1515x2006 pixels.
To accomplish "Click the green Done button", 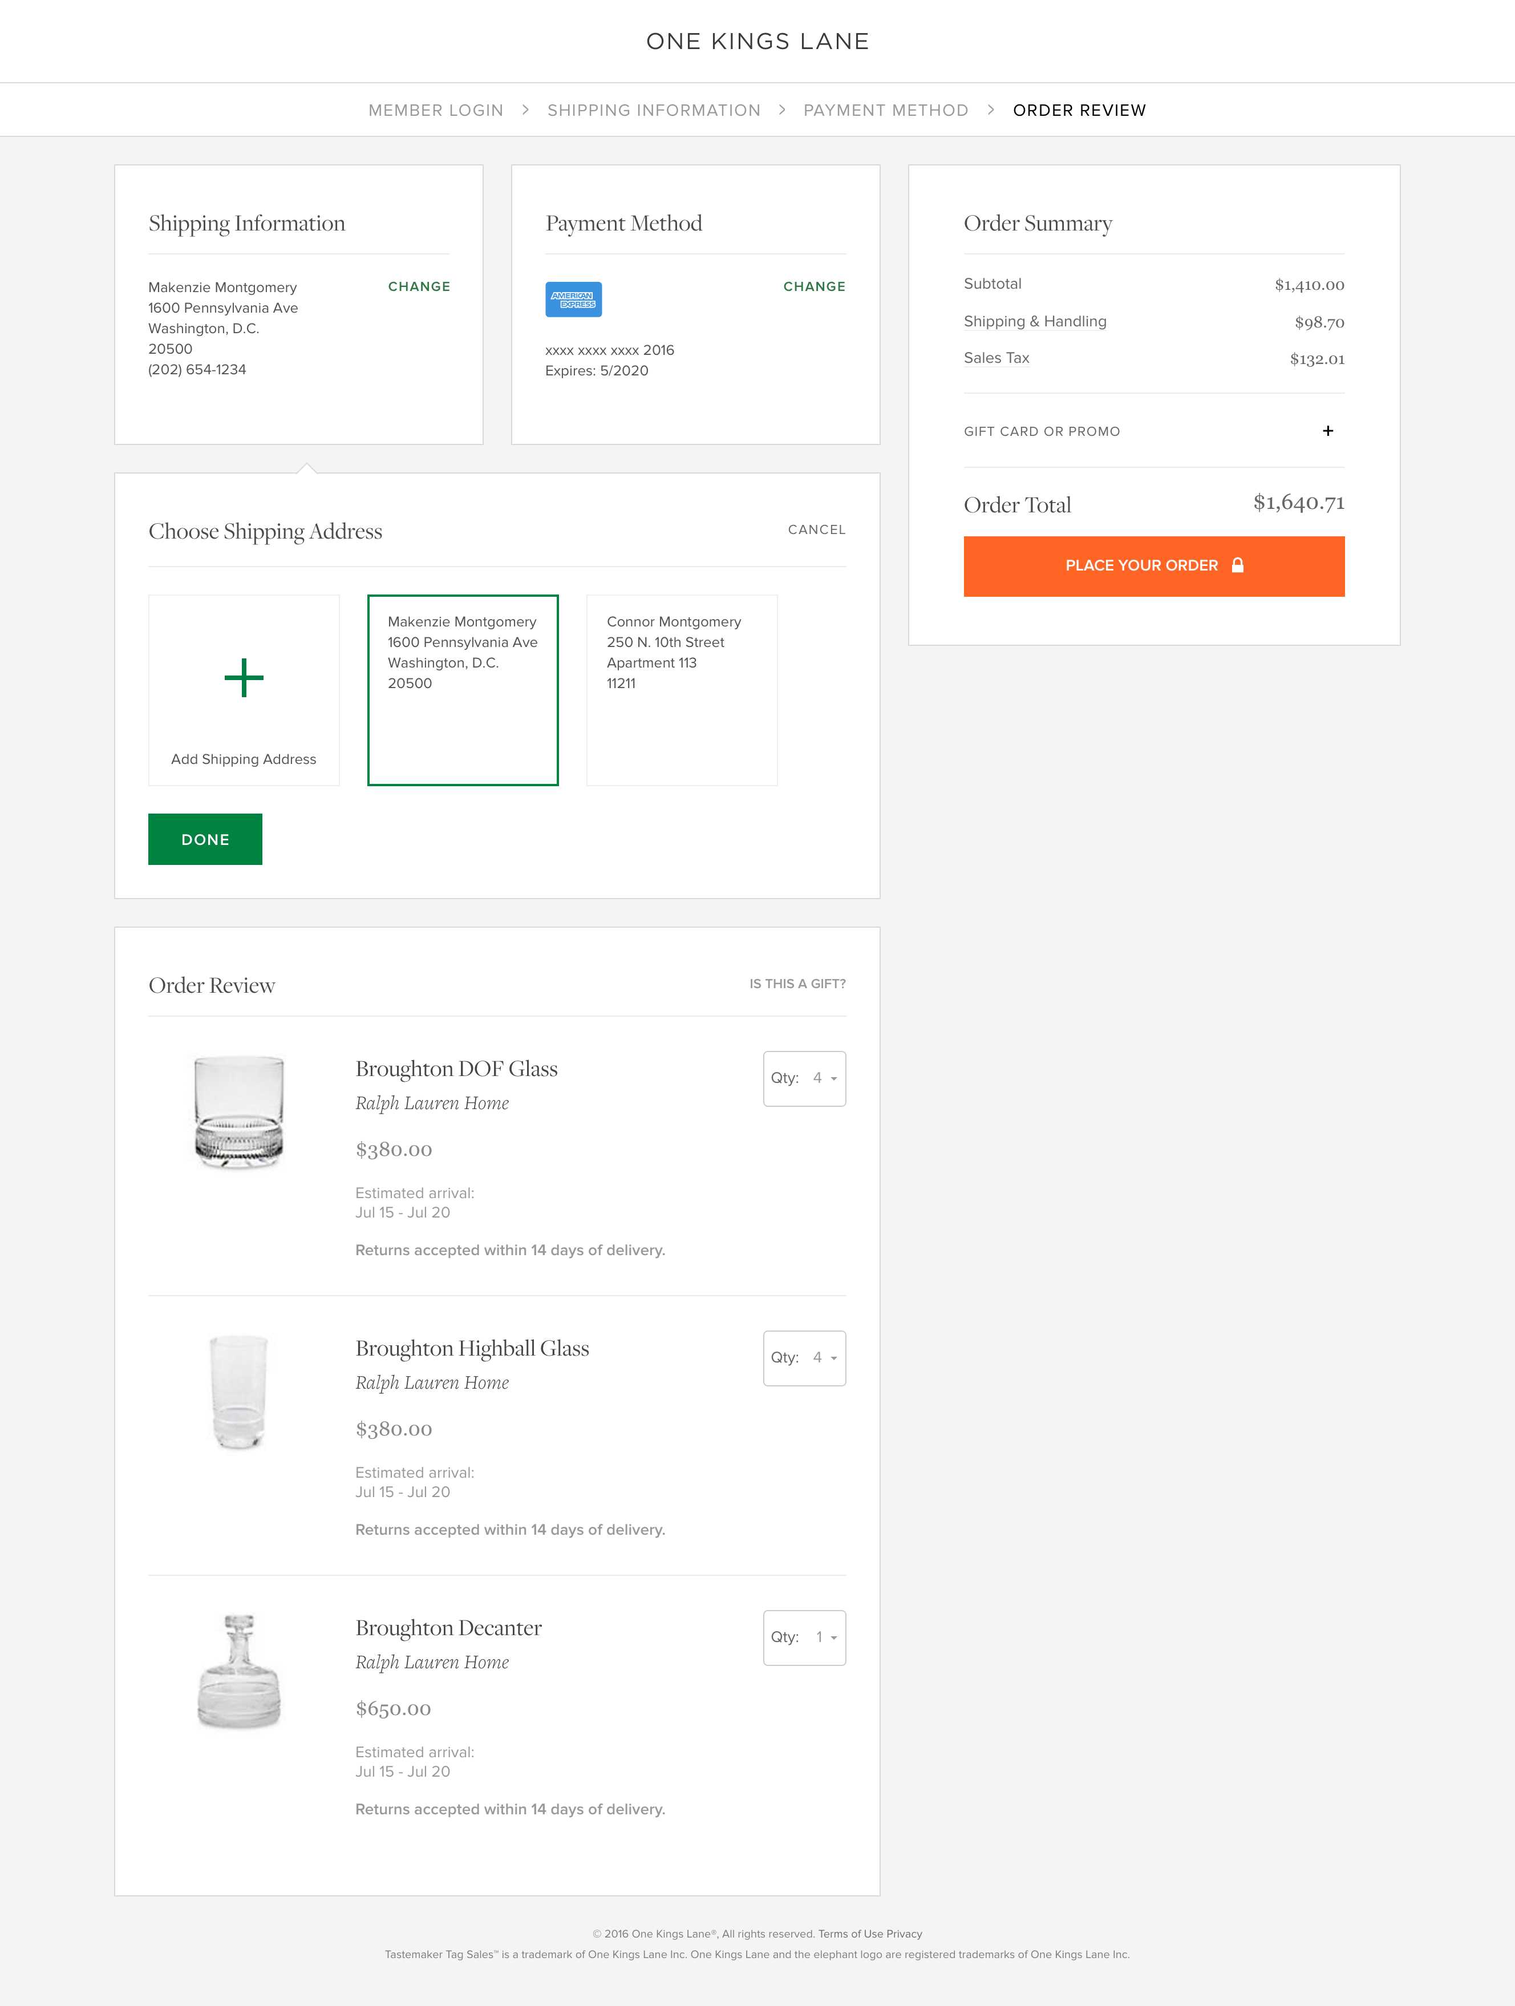I will pyautogui.click(x=205, y=839).
